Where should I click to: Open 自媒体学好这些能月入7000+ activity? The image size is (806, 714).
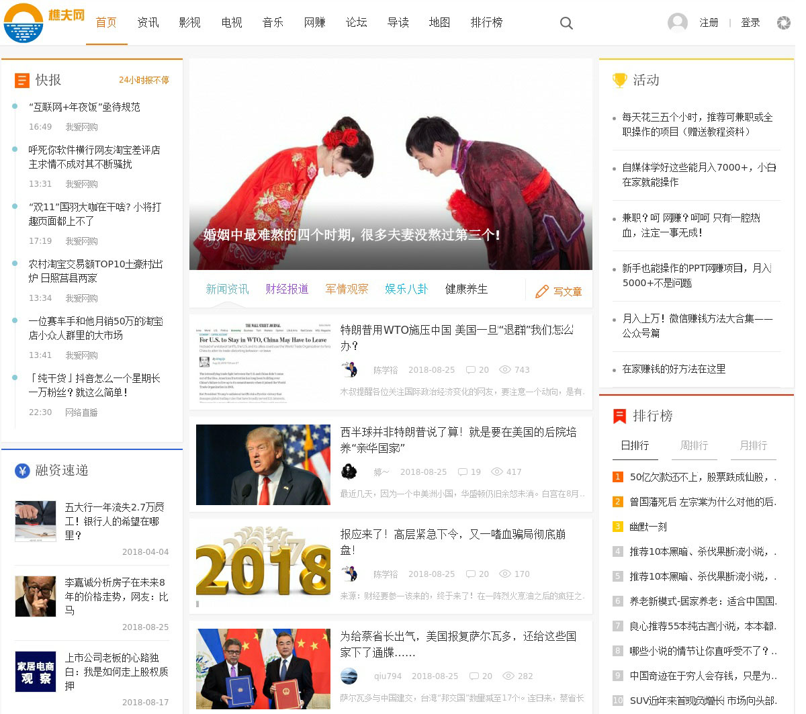coord(699,175)
